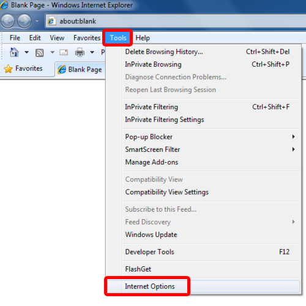Click the Internet Explorer logo in title bar
306x306 pixels.
point(4,5)
